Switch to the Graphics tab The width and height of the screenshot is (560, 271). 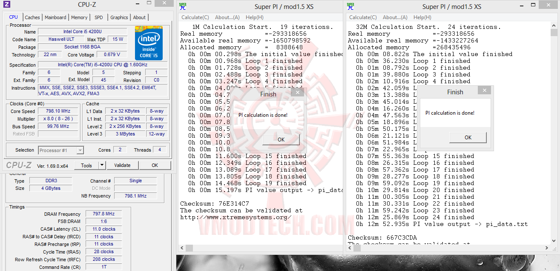coord(119,17)
